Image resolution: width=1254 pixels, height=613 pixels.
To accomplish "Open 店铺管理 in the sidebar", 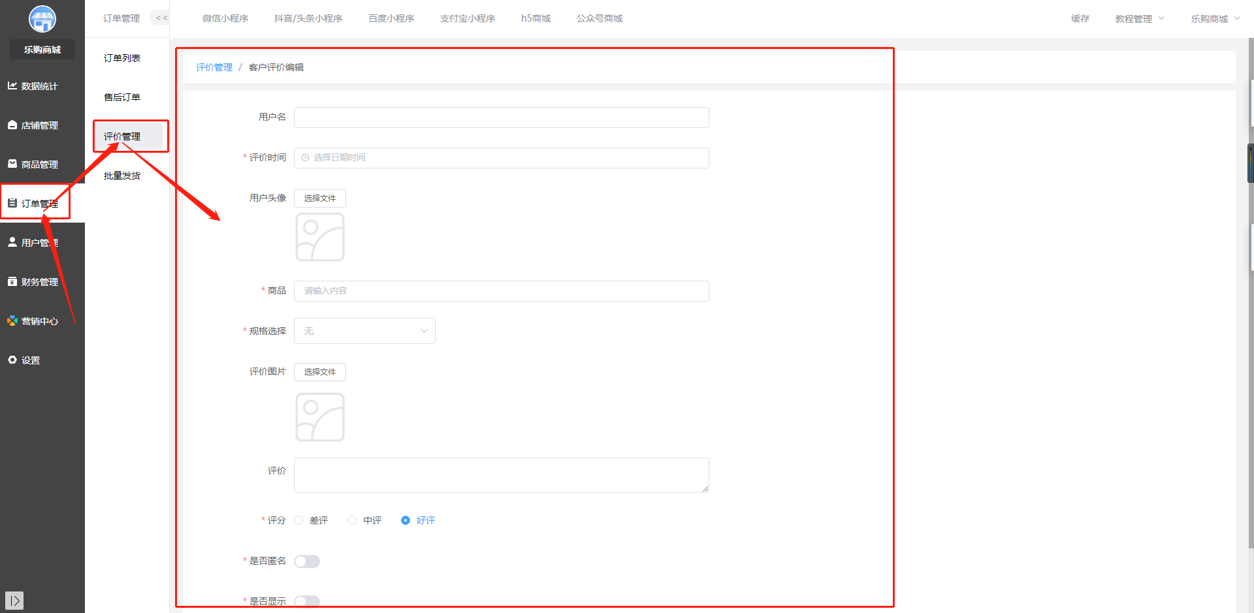I will point(33,125).
